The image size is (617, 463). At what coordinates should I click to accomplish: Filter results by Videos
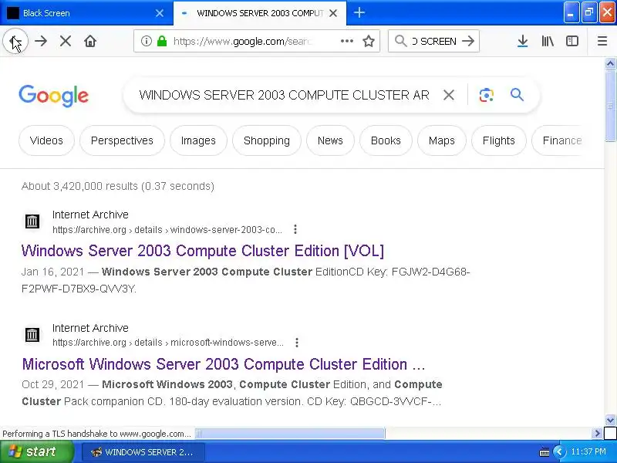46,140
